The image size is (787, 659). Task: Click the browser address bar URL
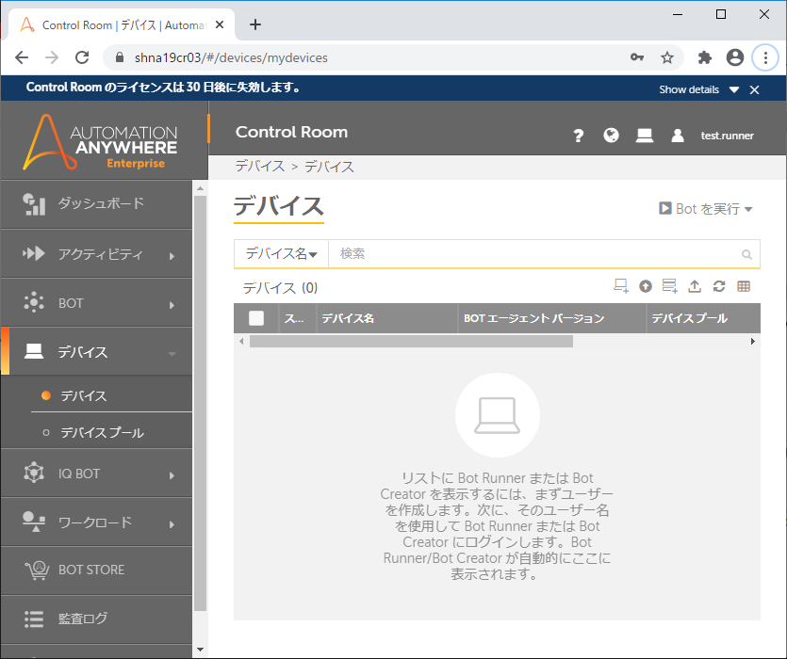point(231,57)
